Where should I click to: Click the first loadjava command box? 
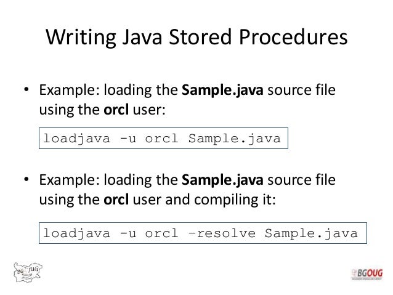point(163,139)
